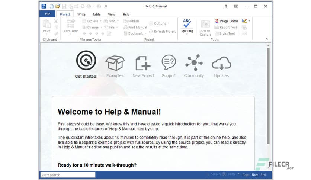311x180 pixels.
Task: Click the greyed-out Copy icon in the Clipboard group
Action: pos(56,28)
